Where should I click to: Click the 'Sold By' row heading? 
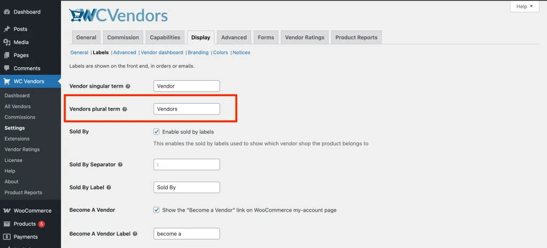(x=79, y=131)
